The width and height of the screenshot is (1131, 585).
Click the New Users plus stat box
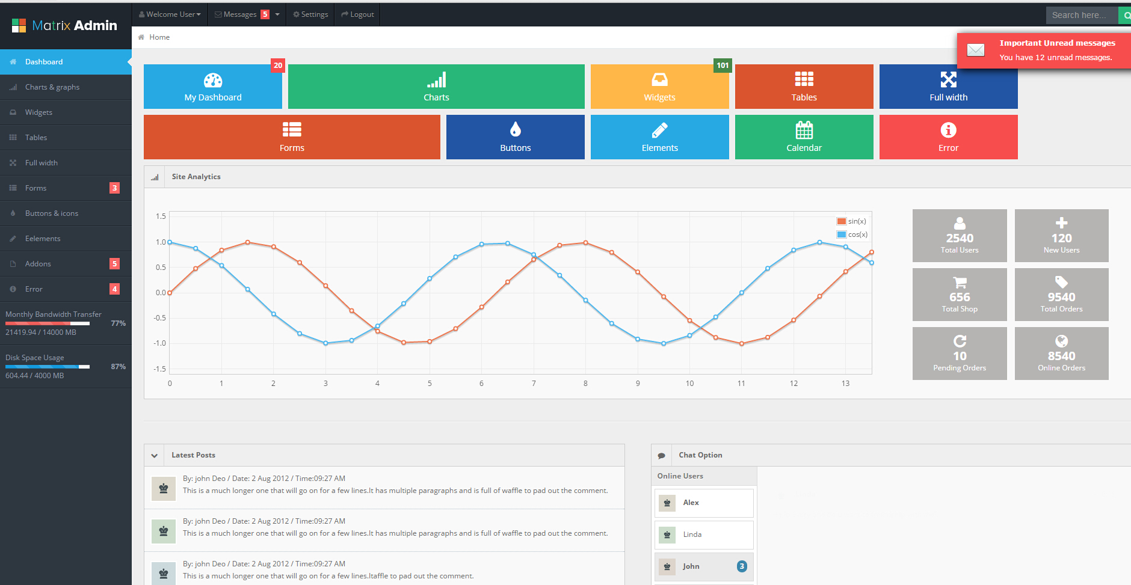(x=1062, y=236)
